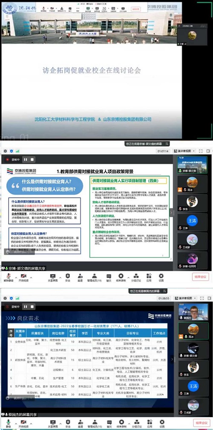
Task: Open 应用 apps in the 01:07:14 meeting
Action: pos(149,278)
